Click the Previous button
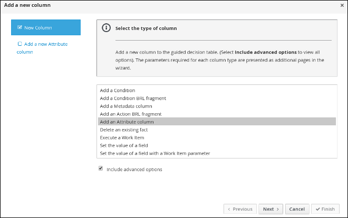348x218 pixels. click(240, 209)
